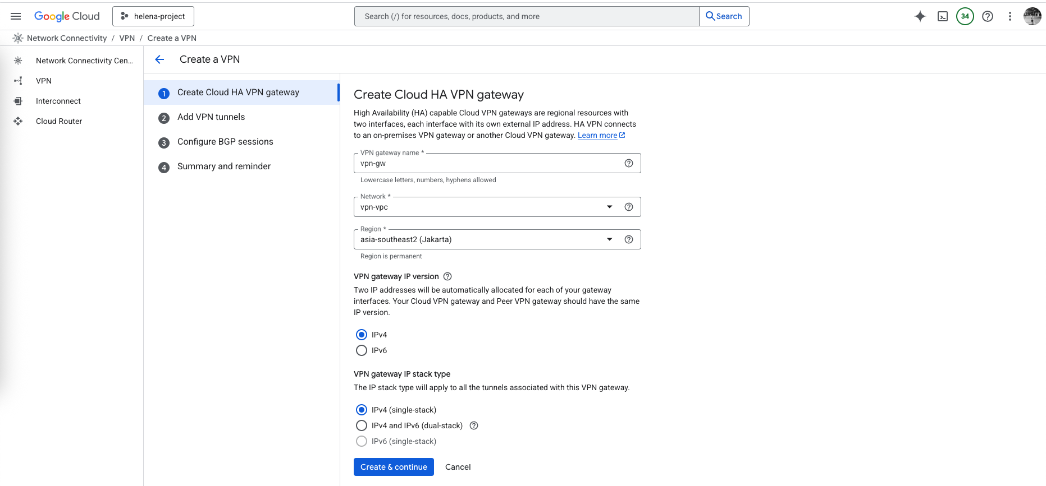Click the Create & continue button

click(x=394, y=467)
